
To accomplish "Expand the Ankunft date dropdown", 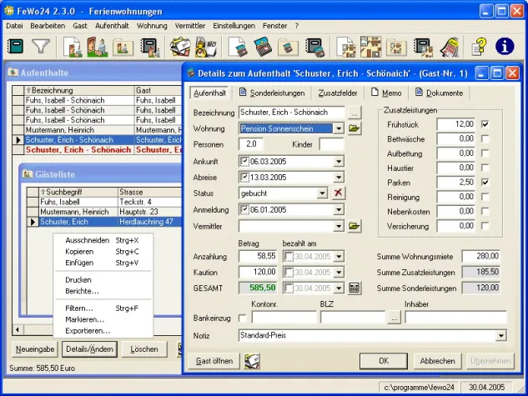I will (x=338, y=161).
